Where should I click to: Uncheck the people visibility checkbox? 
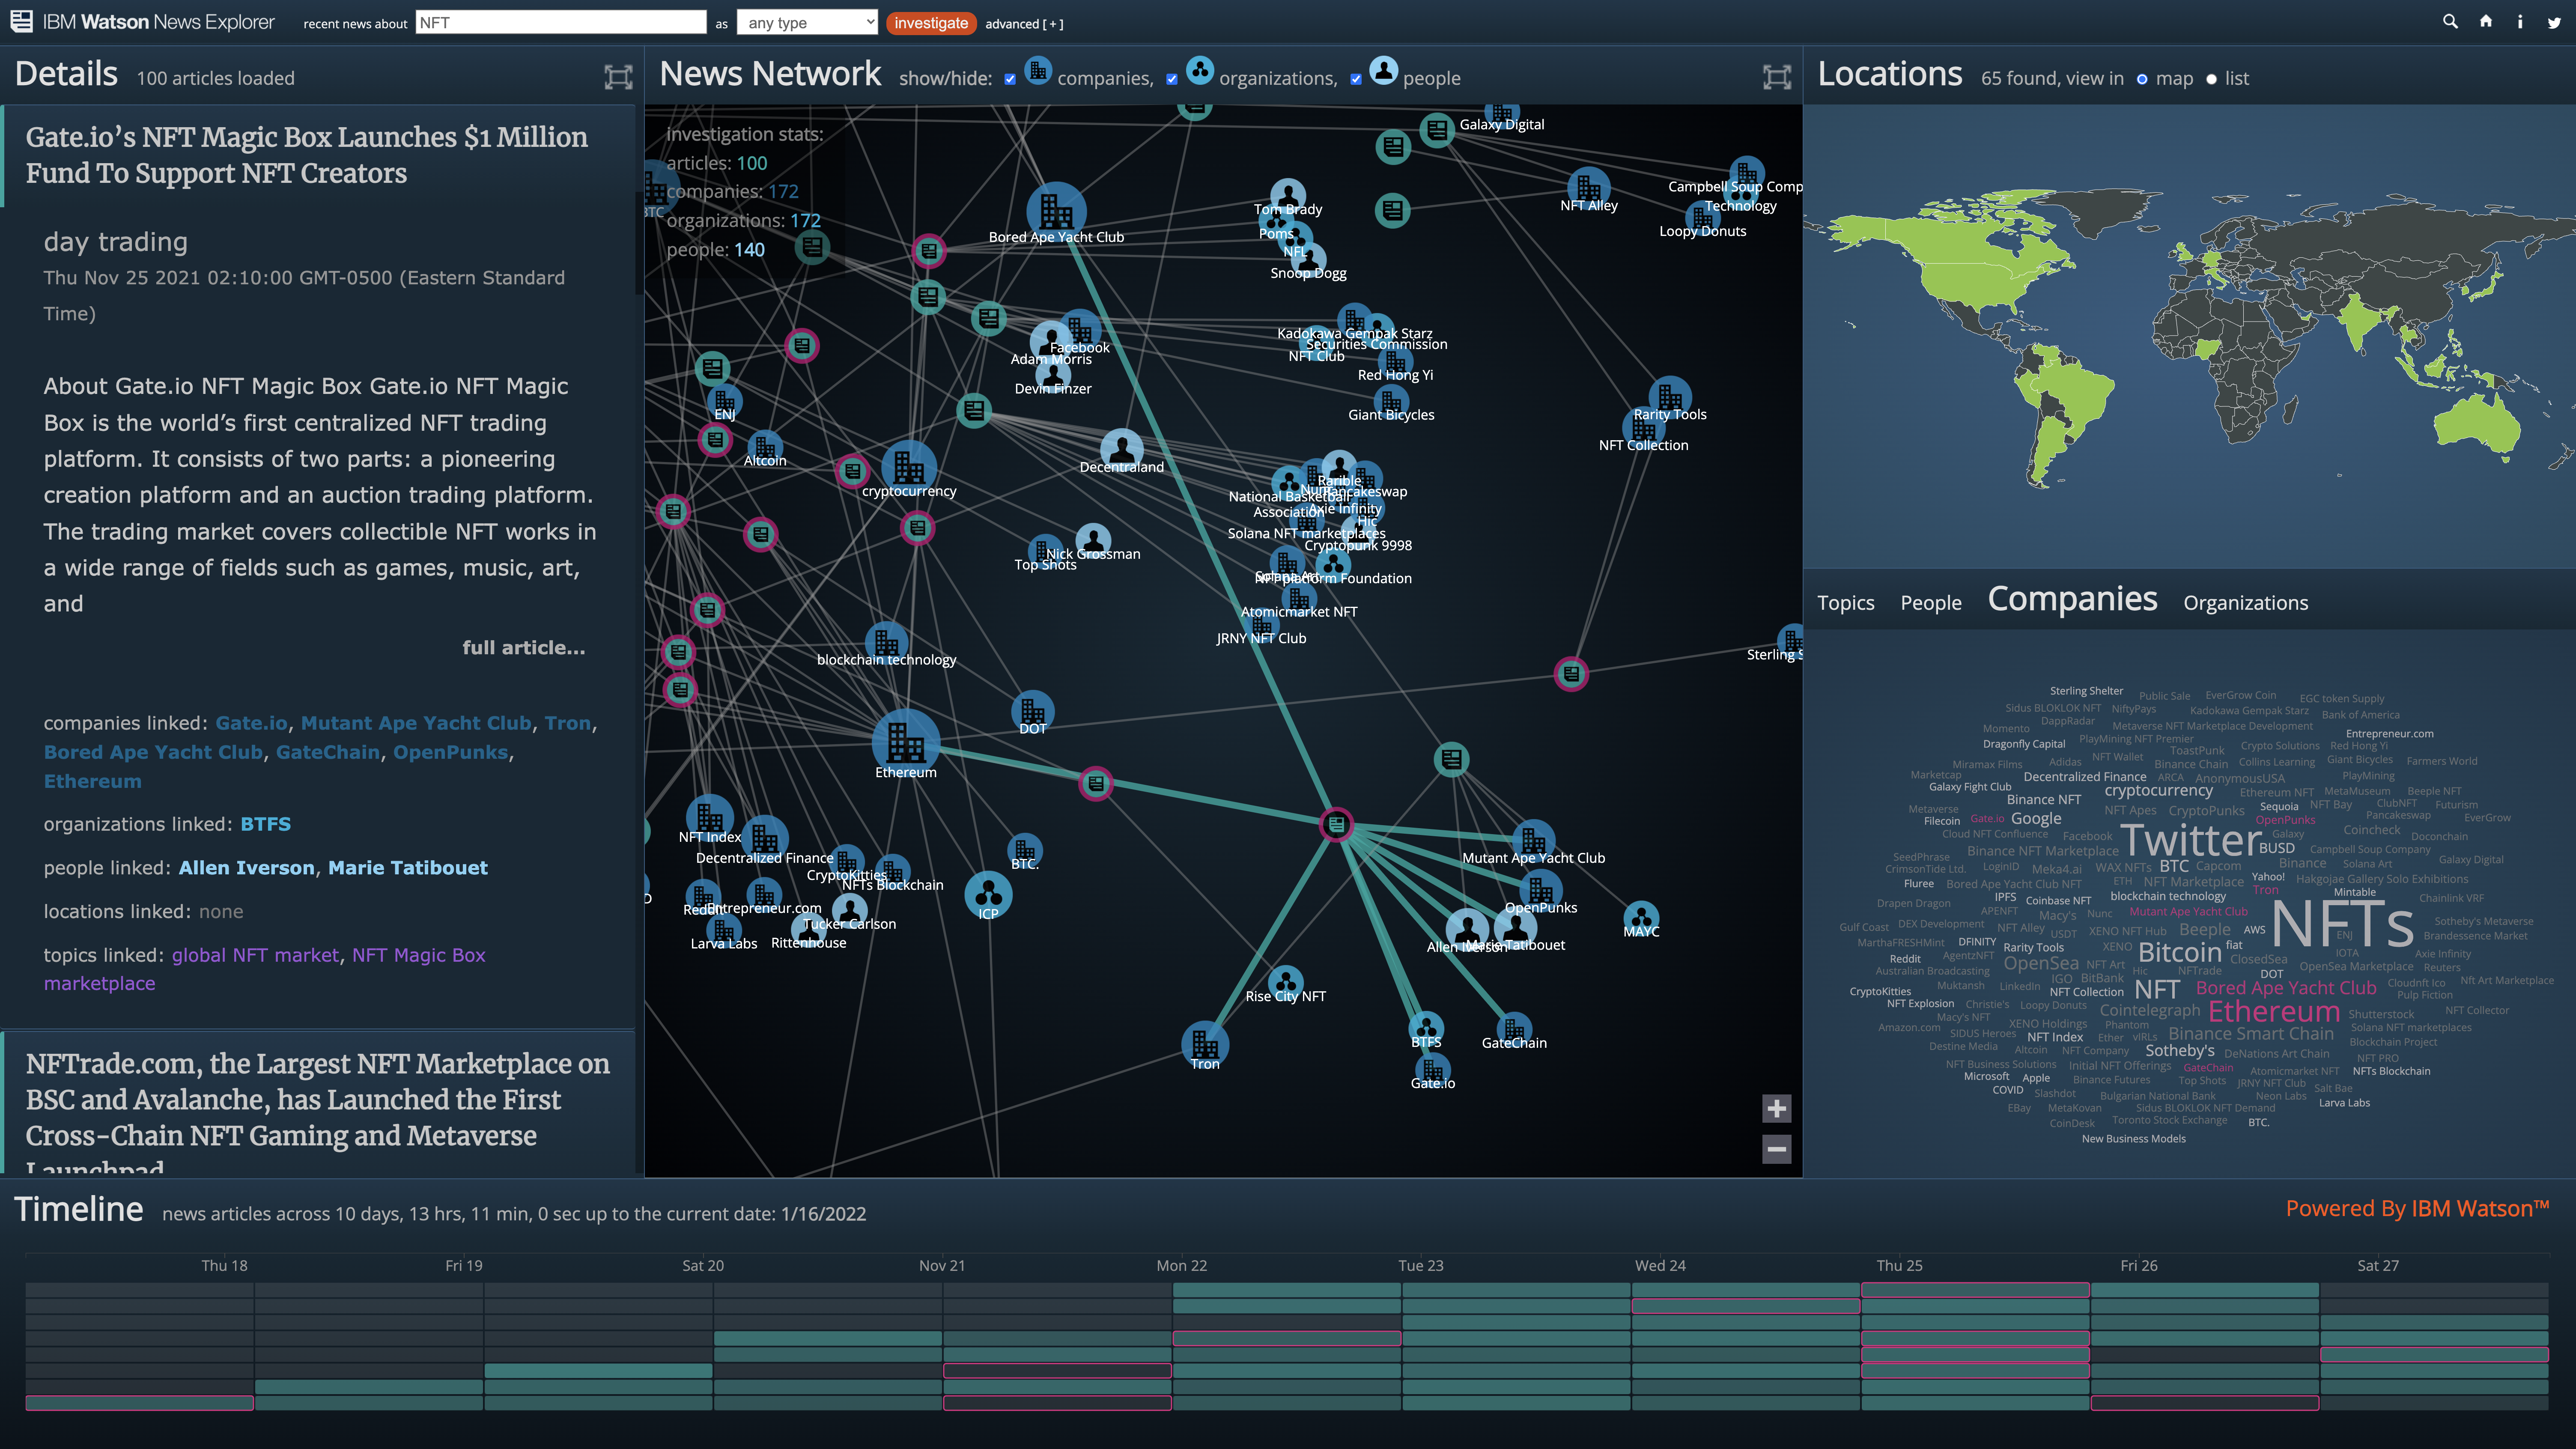coord(1356,79)
